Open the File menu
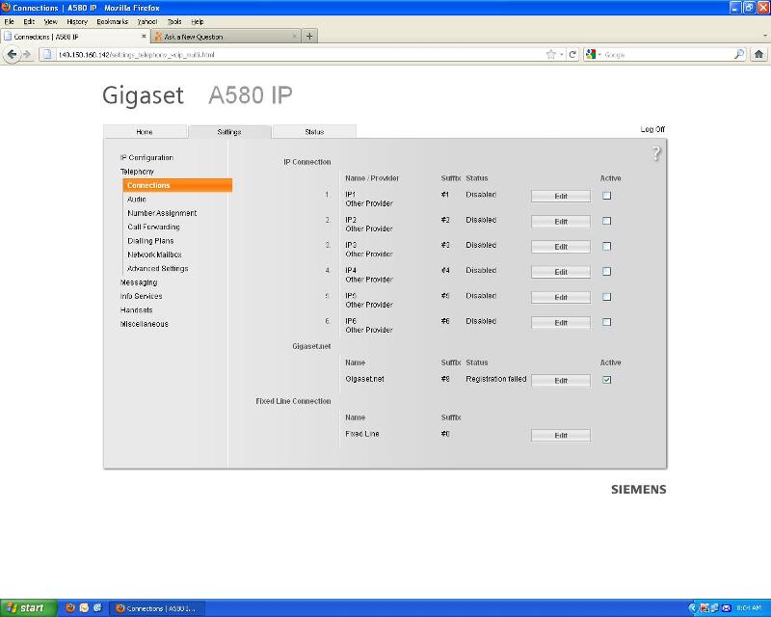Image resolution: width=771 pixels, height=617 pixels. click(x=9, y=21)
